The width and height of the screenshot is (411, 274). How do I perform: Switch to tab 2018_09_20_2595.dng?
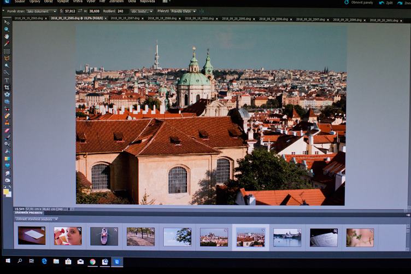pyautogui.click(x=237, y=19)
